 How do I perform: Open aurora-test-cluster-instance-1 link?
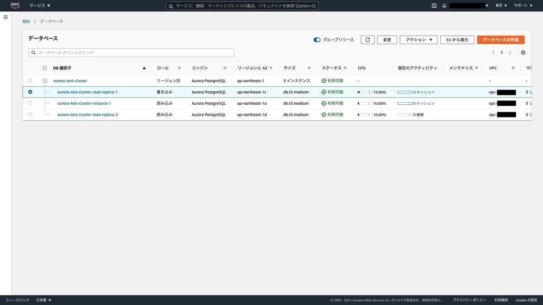point(84,103)
